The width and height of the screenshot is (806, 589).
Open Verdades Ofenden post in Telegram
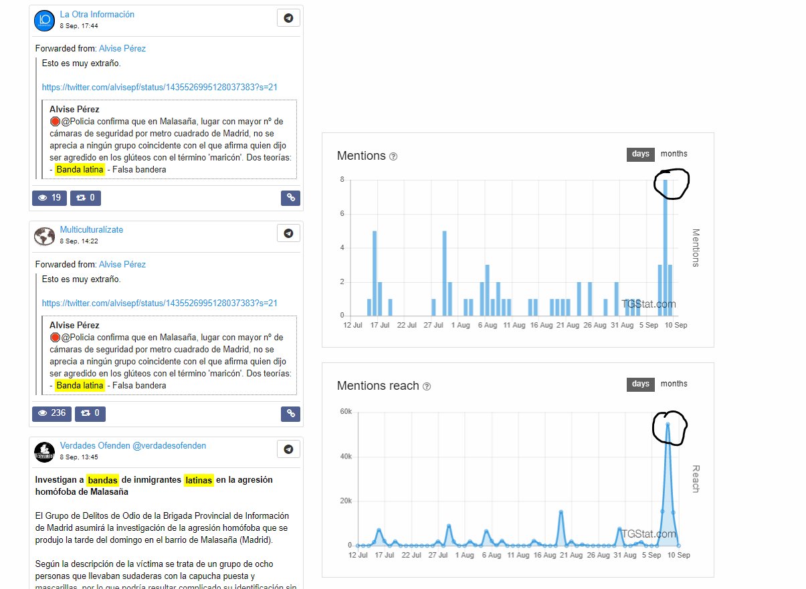tap(288, 449)
